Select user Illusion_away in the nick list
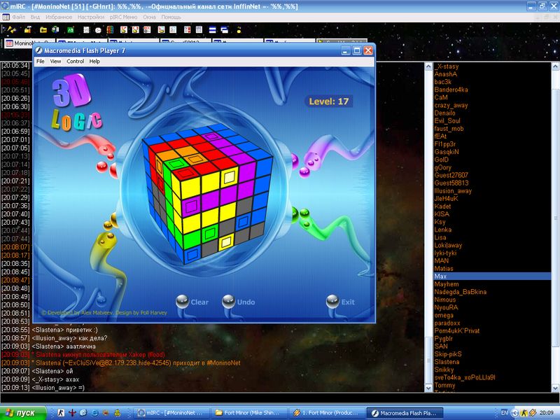The height and width of the screenshot is (420, 560). pyautogui.click(x=453, y=191)
